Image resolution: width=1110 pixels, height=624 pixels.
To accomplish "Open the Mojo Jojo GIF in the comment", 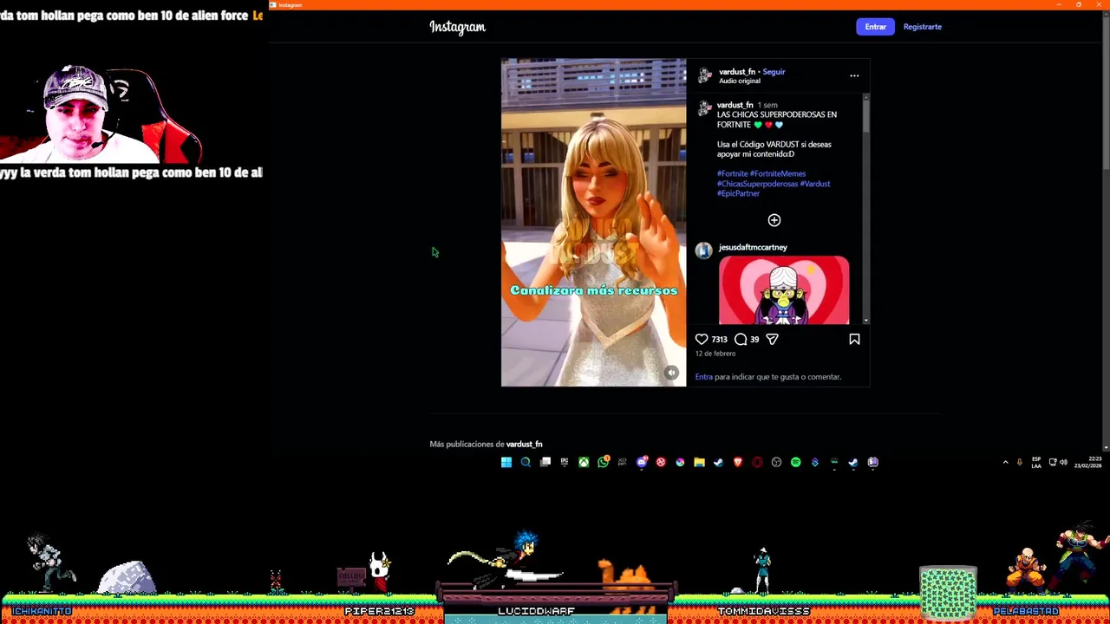I will pyautogui.click(x=784, y=290).
